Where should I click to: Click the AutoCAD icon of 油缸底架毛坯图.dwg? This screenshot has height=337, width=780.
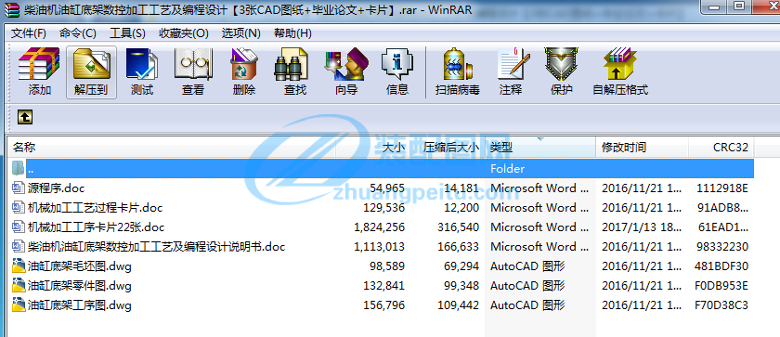[x=19, y=266]
